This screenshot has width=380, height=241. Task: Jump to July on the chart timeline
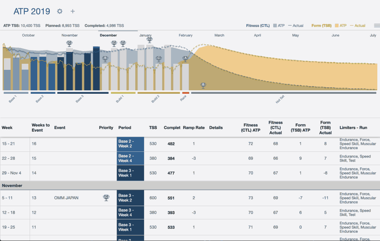pyautogui.click(x=373, y=35)
